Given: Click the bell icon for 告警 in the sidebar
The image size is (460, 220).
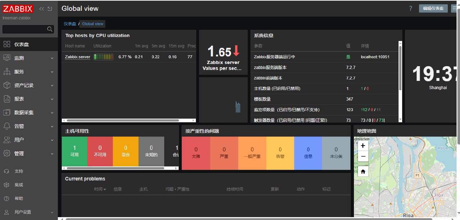Looking at the screenshot, I should [x=6, y=126].
